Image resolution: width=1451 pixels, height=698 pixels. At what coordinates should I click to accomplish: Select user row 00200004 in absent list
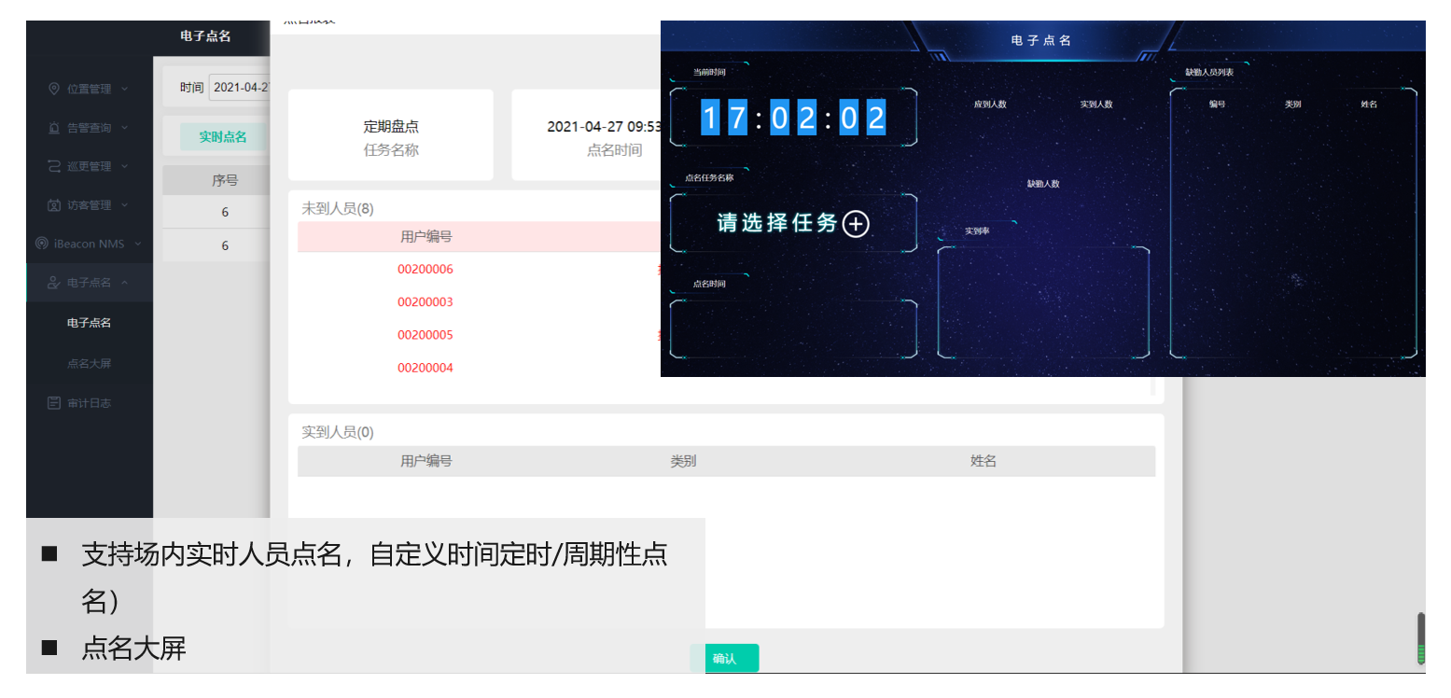[426, 368]
